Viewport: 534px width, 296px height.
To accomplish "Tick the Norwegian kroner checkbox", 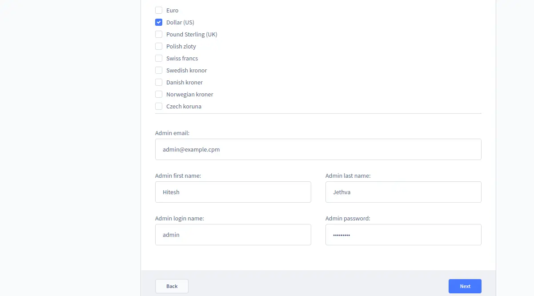I will [x=159, y=94].
